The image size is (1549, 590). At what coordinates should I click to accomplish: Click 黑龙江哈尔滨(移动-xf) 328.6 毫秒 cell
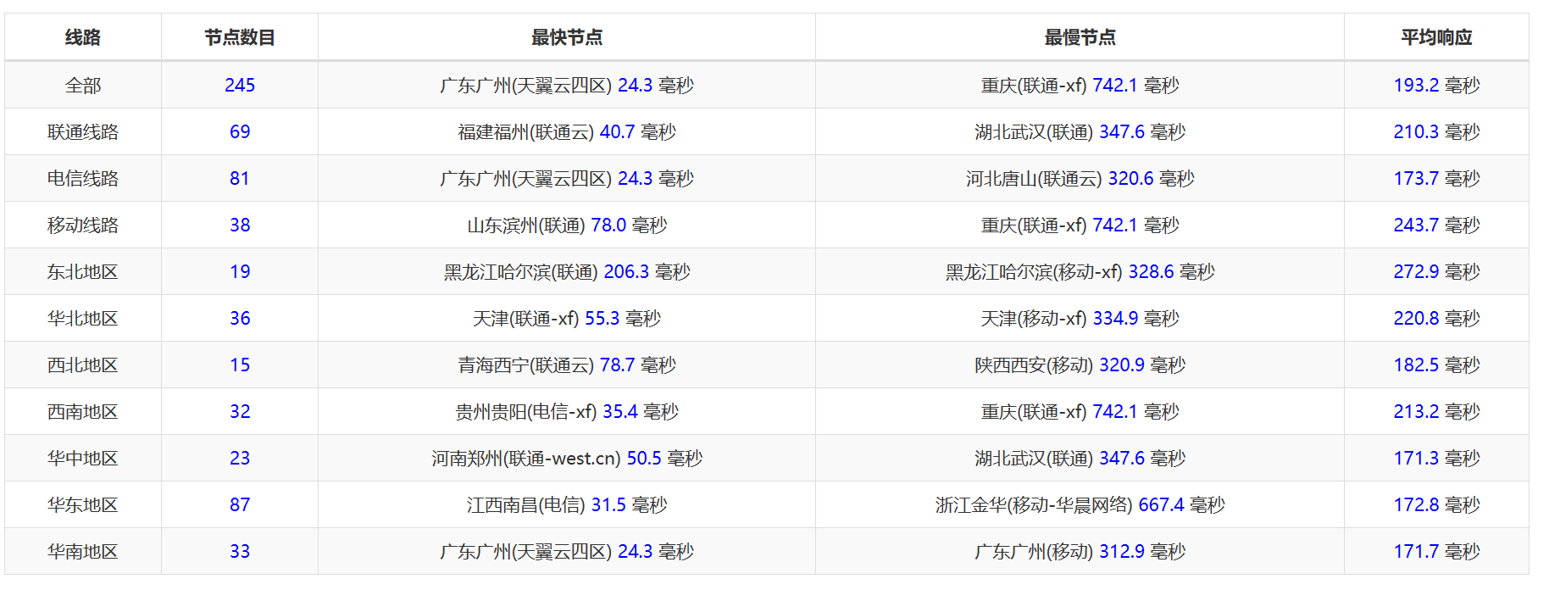[1080, 271]
